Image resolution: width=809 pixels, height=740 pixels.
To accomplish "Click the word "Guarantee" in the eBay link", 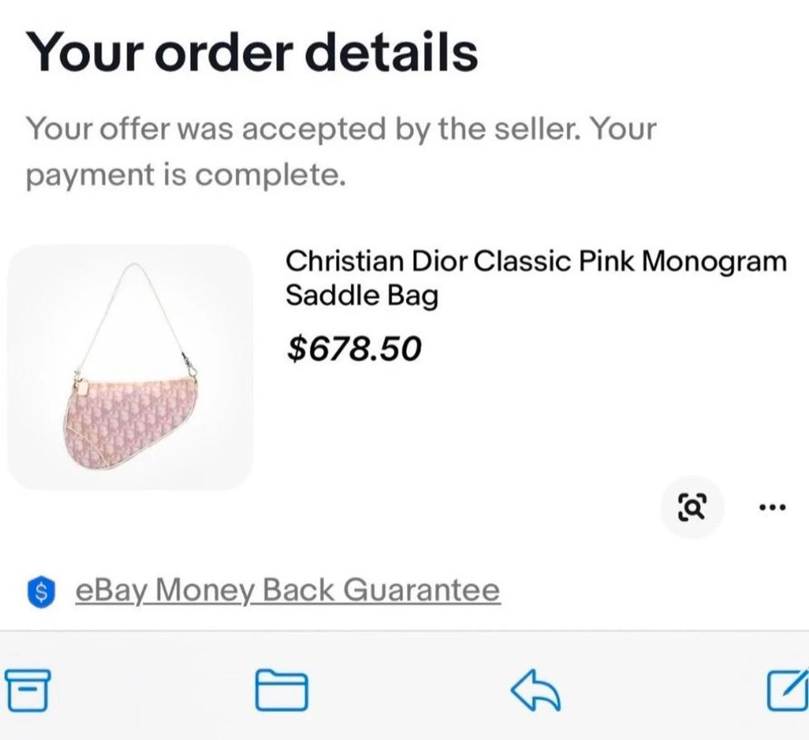I will click(x=421, y=590).
